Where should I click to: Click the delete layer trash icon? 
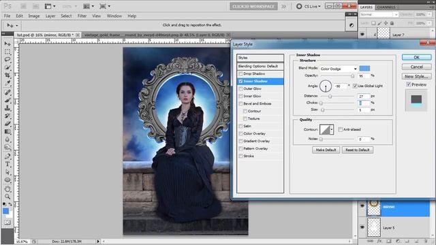click(x=426, y=242)
